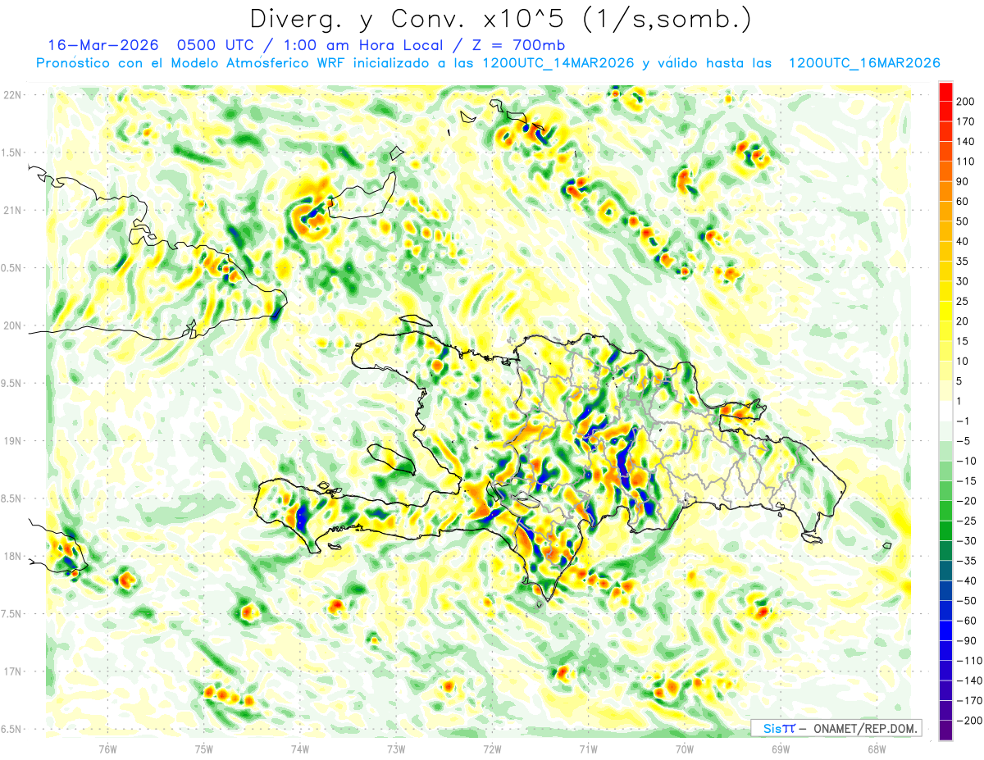
Task: Click the colorbar label "-5"
Action: [x=964, y=440]
